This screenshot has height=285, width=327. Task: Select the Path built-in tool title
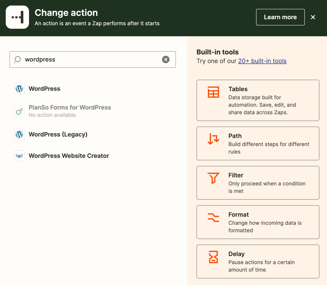point(235,136)
